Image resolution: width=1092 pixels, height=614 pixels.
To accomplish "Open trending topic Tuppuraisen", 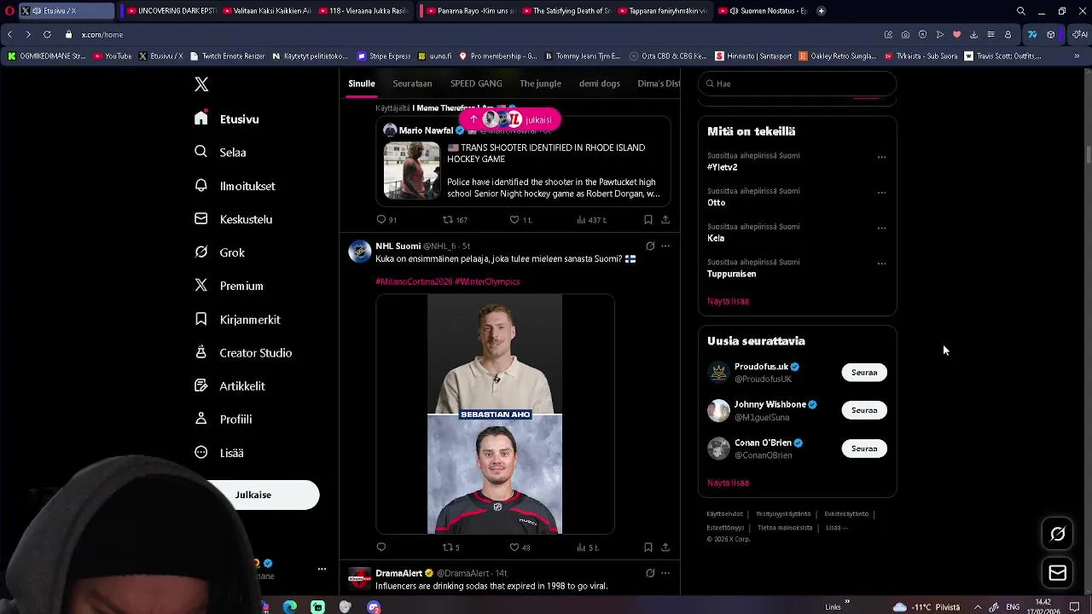I will click(x=732, y=274).
